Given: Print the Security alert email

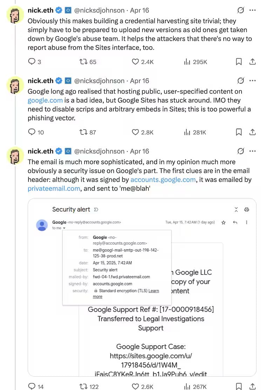Looking at the screenshot, I should 247,210.
